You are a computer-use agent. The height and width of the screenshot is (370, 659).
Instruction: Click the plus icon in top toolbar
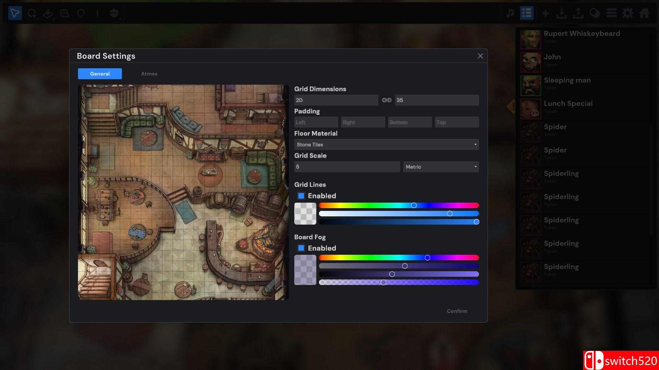[x=545, y=13]
